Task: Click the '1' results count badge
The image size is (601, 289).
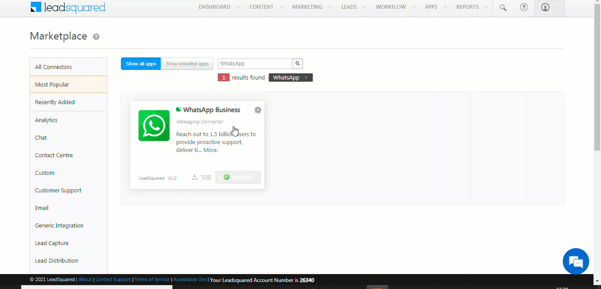Action: (224, 78)
